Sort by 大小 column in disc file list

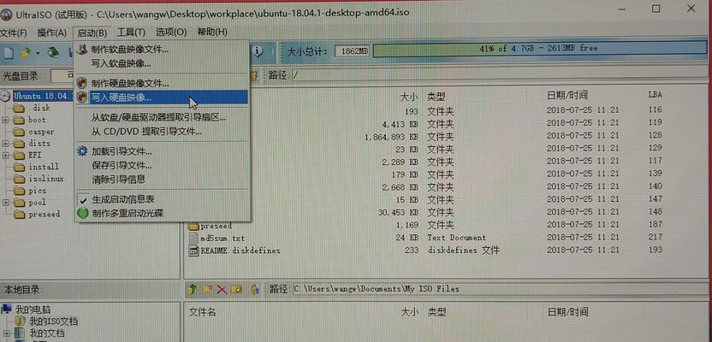(x=409, y=96)
